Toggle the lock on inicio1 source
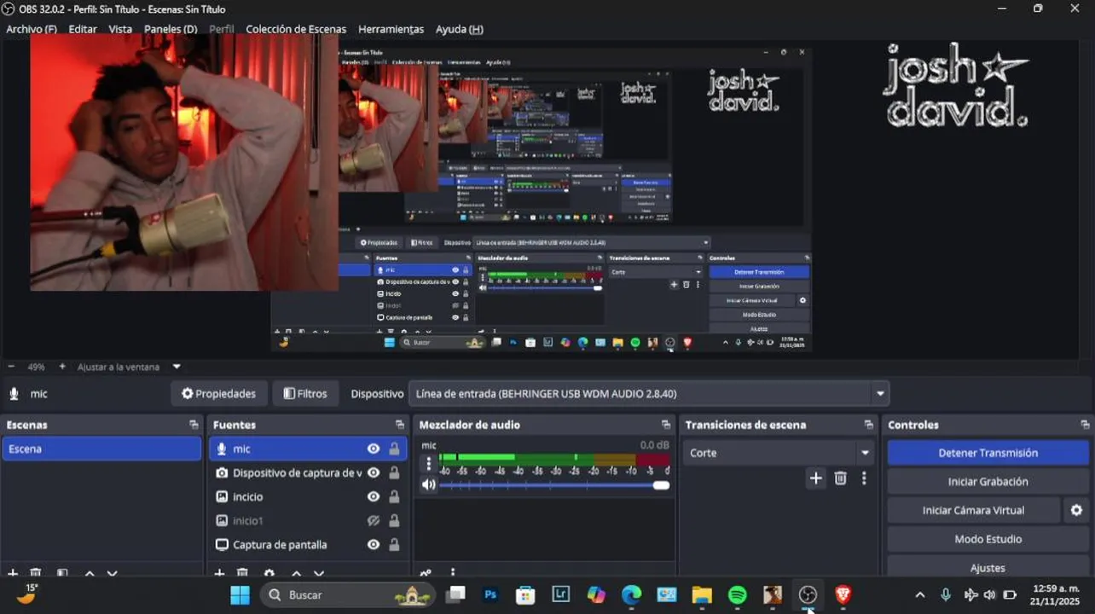 394,520
